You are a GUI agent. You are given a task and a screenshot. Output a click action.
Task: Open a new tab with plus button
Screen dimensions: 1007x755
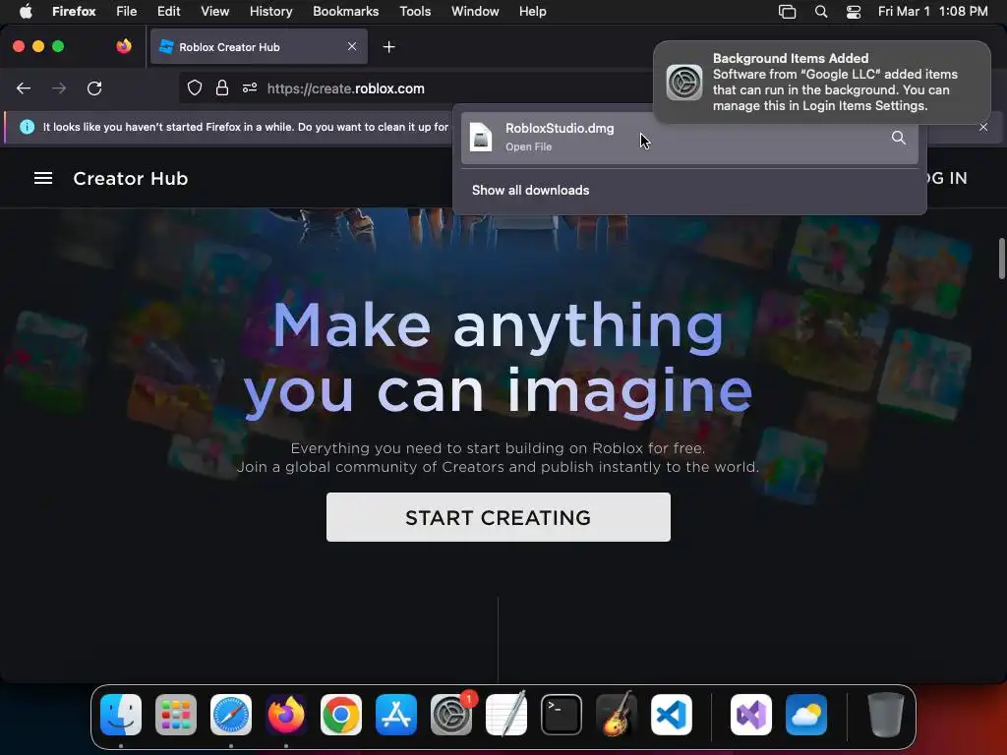[x=388, y=47]
